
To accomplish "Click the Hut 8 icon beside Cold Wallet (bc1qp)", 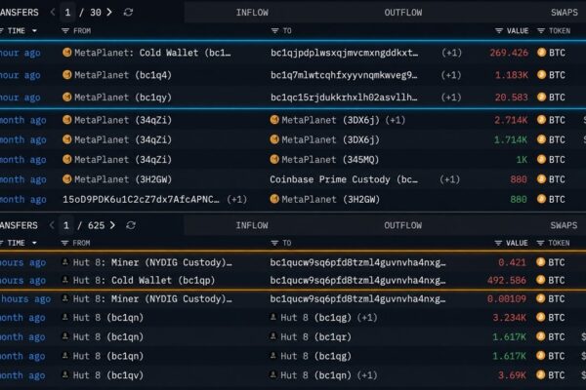I will (65, 280).
